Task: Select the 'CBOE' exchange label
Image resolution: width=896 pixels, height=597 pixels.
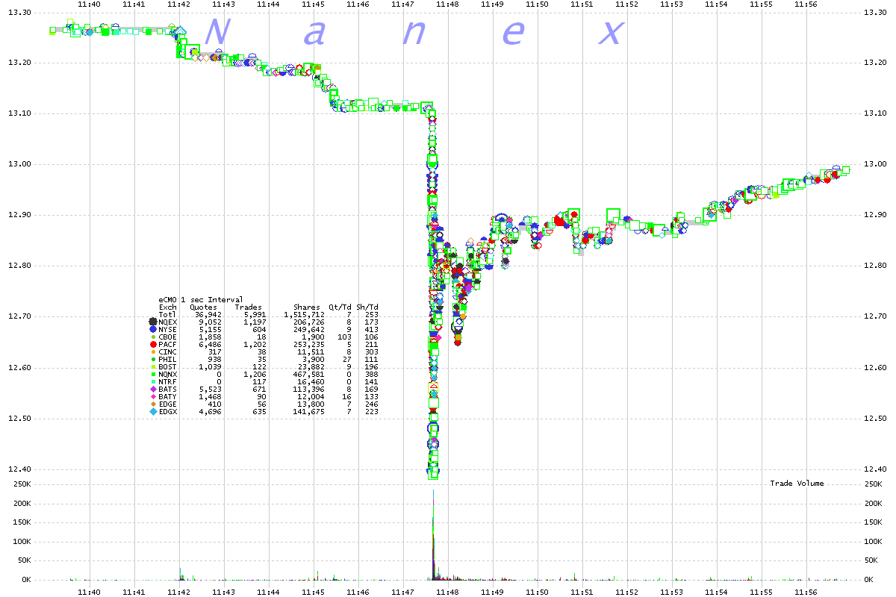Action: 168,335
